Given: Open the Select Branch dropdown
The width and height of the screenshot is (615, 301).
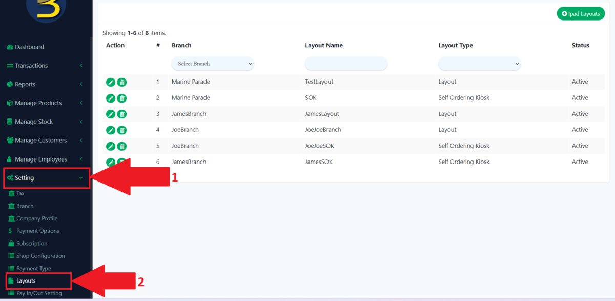Looking at the screenshot, I should pos(212,63).
